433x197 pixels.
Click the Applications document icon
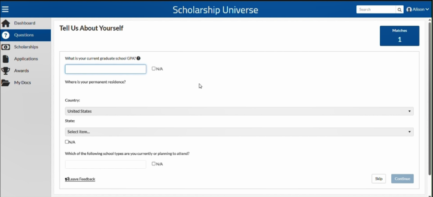tap(6, 59)
